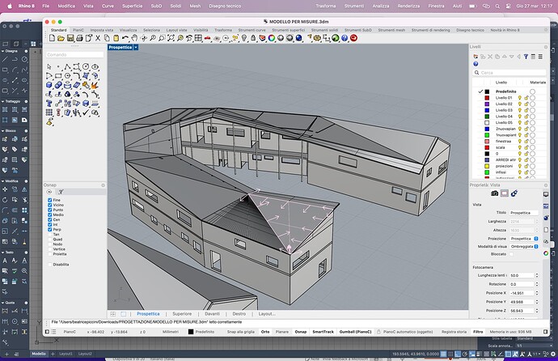Open a file with the folder icon
Image resolution: width=558 pixels, height=361 pixels.
pyautogui.click(x=61, y=38)
